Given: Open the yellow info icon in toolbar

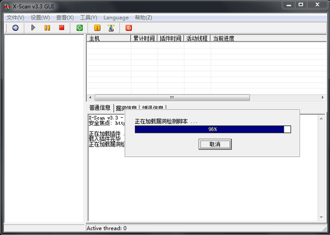Looking at the screenshot, I should point(97,28).
